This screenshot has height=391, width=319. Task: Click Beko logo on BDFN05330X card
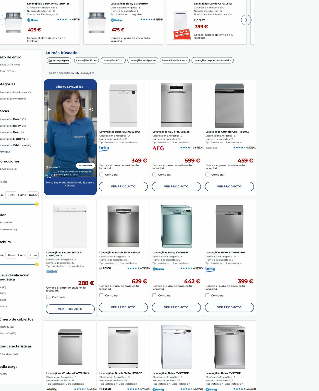(210, 269)
